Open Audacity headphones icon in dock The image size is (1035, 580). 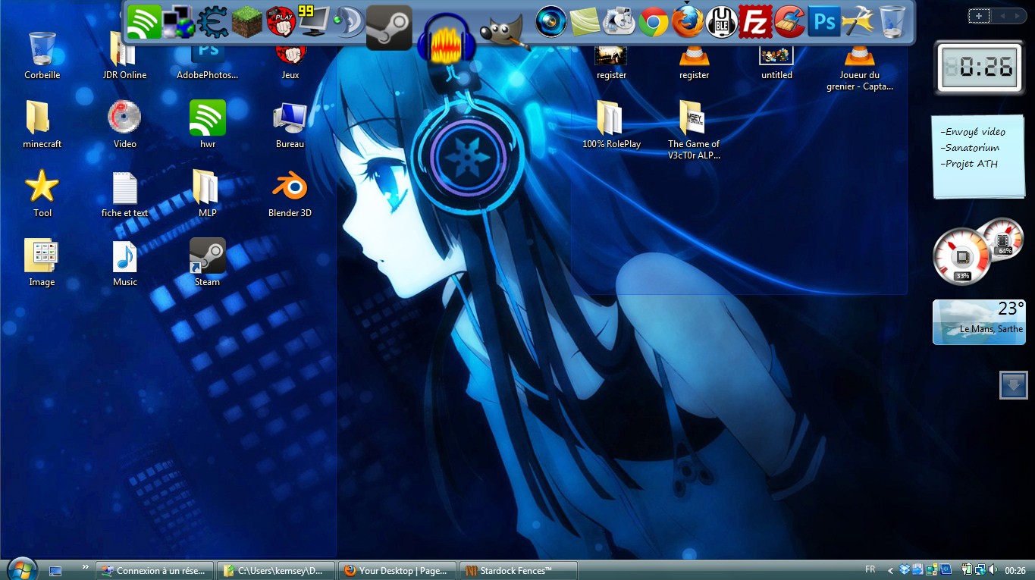(447, 39)
